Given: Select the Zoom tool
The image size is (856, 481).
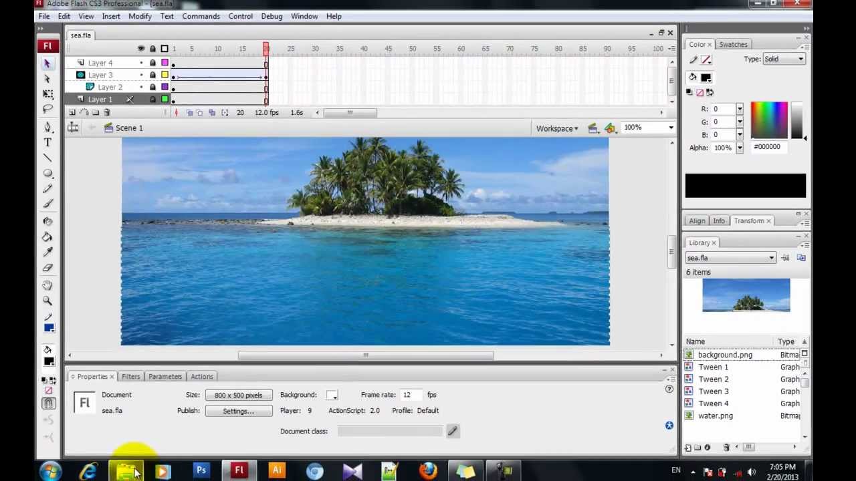Looking at the screenshot, I should tap(47, 301).
